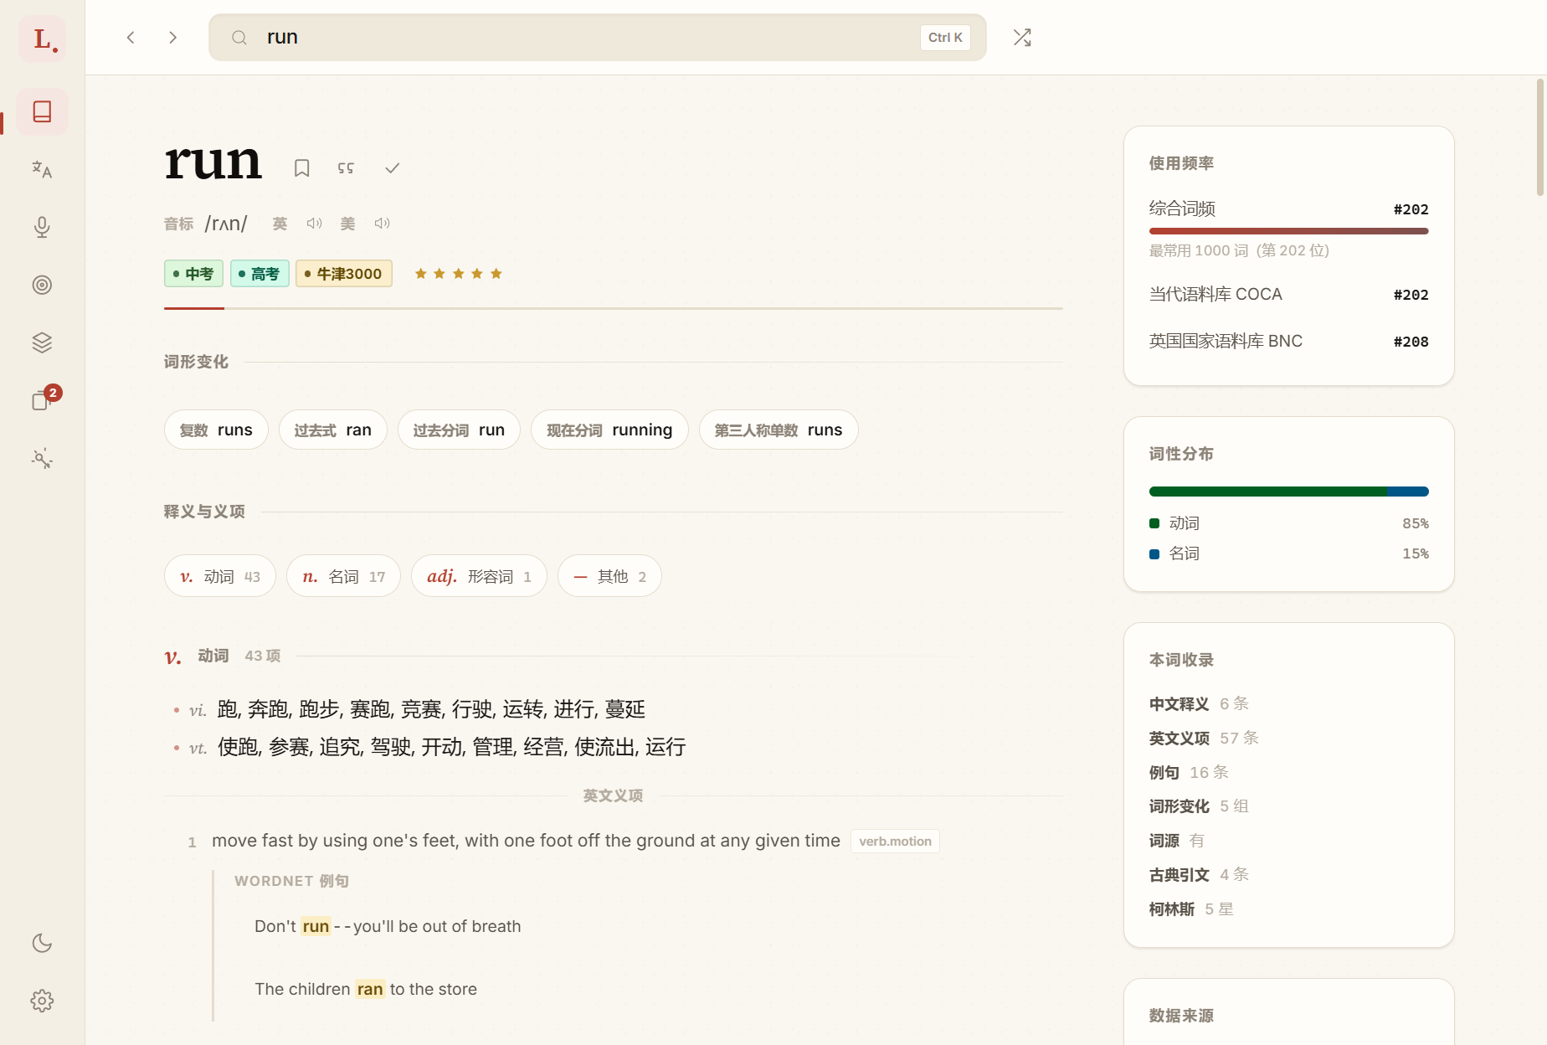Screen dimensions: 1547x1045
Task: Click the Ctrl K shortcut badge
Action: [x=945, y=38]
